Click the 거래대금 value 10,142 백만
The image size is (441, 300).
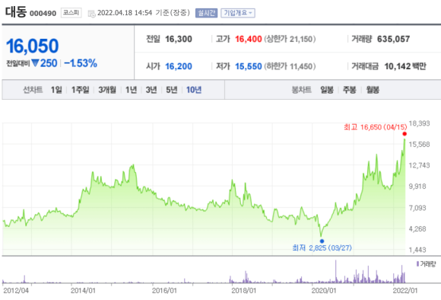pos(405,66)
